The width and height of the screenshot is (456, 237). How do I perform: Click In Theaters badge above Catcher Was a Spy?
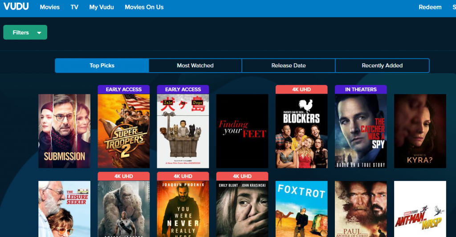361,89
